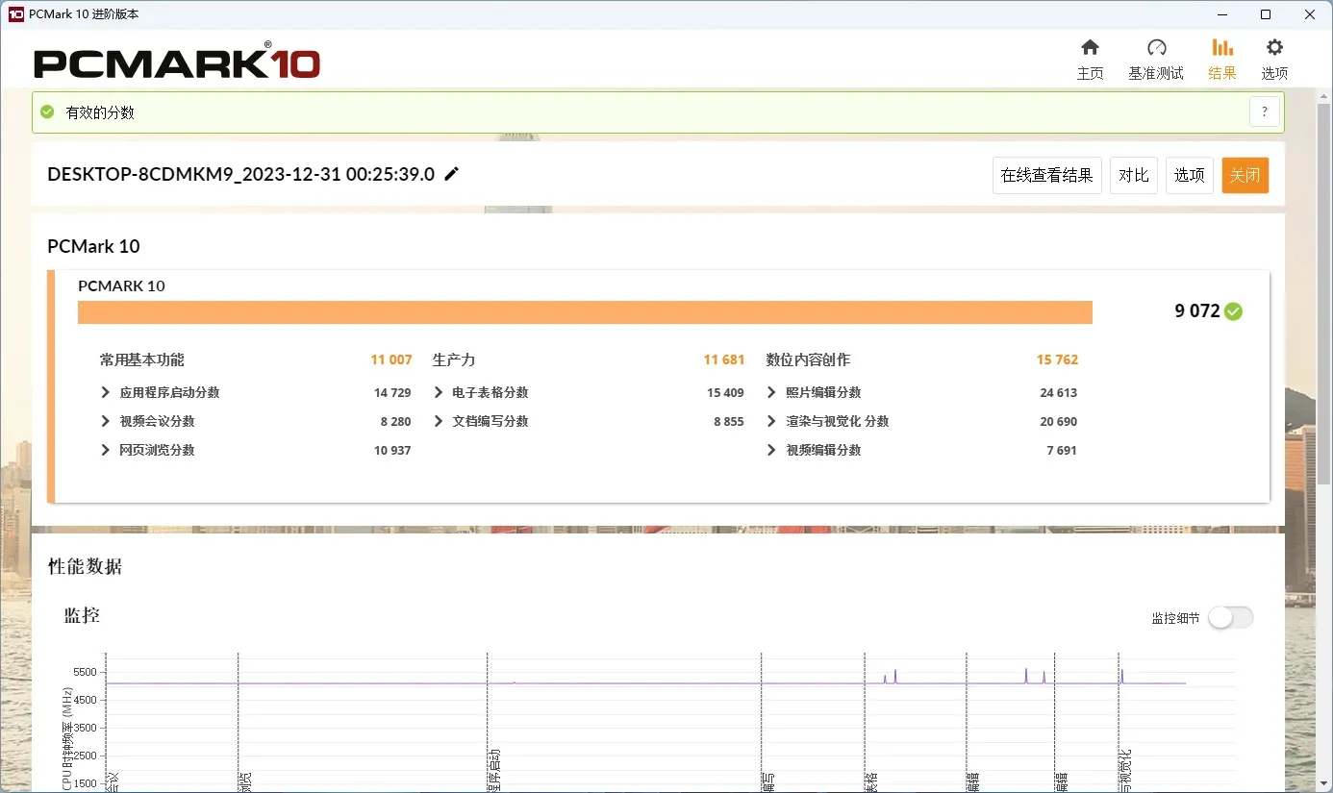Minimize the PCMark 10 window

[x=1221, y=14]
